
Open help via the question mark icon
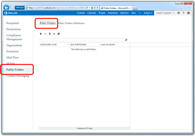click(183, 13)
